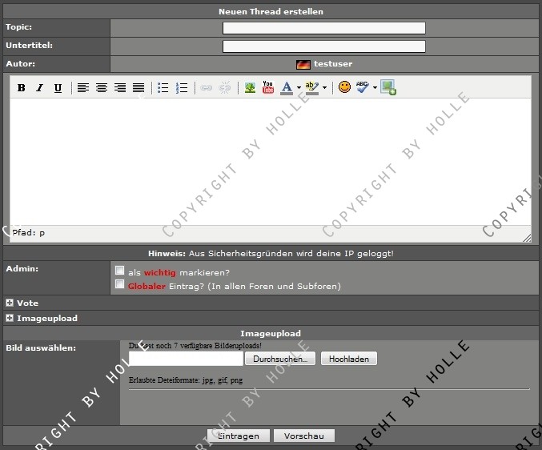Apply background highlight color
Image resolution: width=542 pixels, height=450 pixels.
312,88
